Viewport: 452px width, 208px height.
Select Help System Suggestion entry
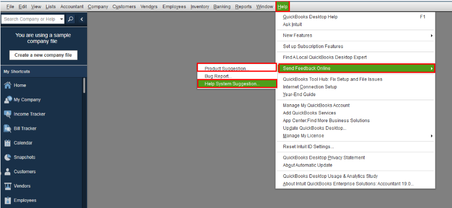click(237, 84)
